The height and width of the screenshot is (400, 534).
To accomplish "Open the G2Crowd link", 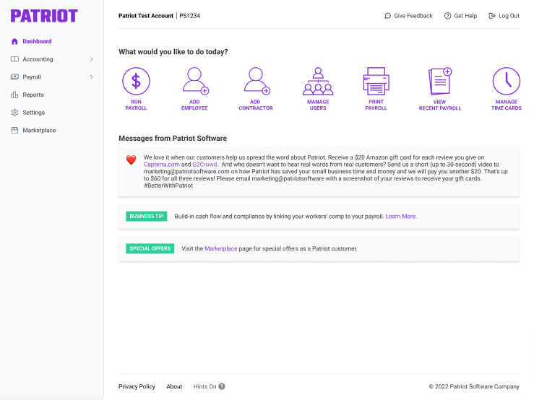I will [204, 165].
